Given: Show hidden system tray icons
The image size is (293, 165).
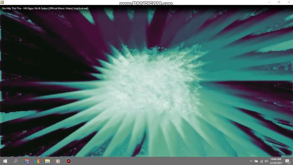Looking at the screenshot, I should (251, 161).
